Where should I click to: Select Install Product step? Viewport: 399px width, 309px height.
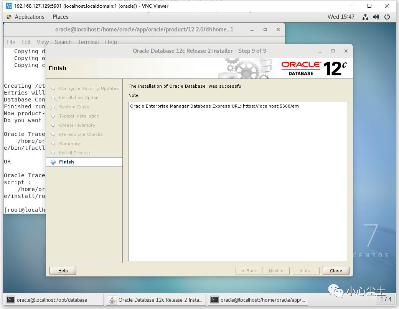point(74,153)
